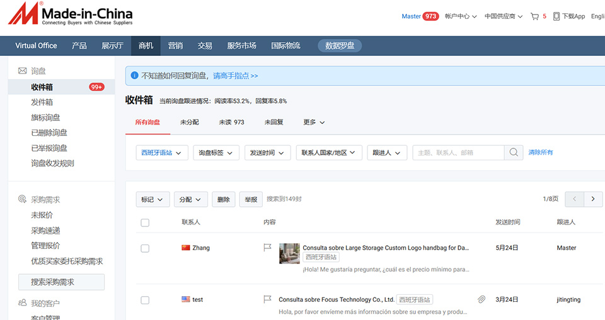Click the 清除所有 link
Screen dimensions: 605x320
pyautogui.click(x=540, y=153)
